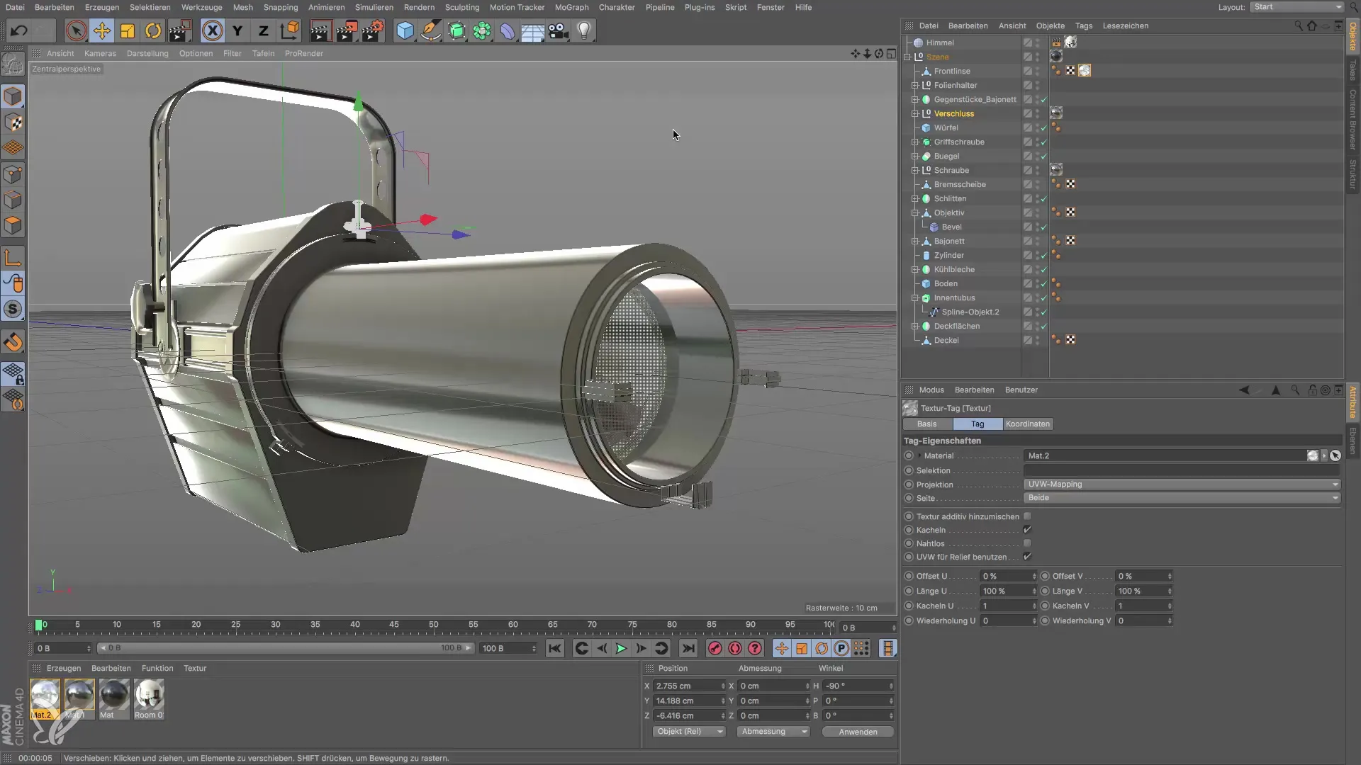Viewport: 1361px width, 765px height.
Task: Switch to Points mode
Action: tap(13, 174)
